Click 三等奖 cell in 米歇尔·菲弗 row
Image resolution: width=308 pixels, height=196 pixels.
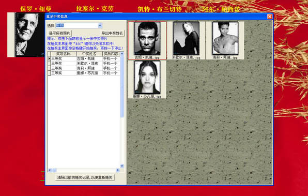coord(64,63)
